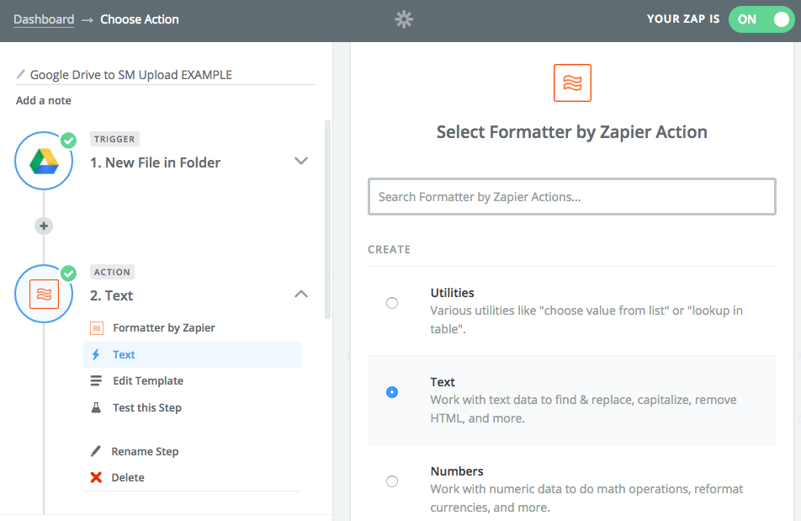Viewport: 801px width, 521px height.
Task: Open Edit Template section
Action: point(148,381)
